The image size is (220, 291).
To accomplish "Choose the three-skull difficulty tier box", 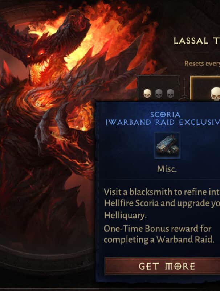I will [x=158, y=88].
